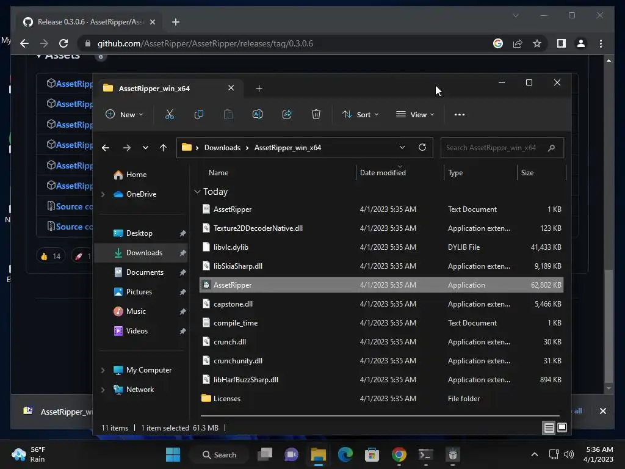Screen dimensions: 625x469
Task: Click the Delete trash icon in Explorer toolbar
Action: (x=316, y=114)
